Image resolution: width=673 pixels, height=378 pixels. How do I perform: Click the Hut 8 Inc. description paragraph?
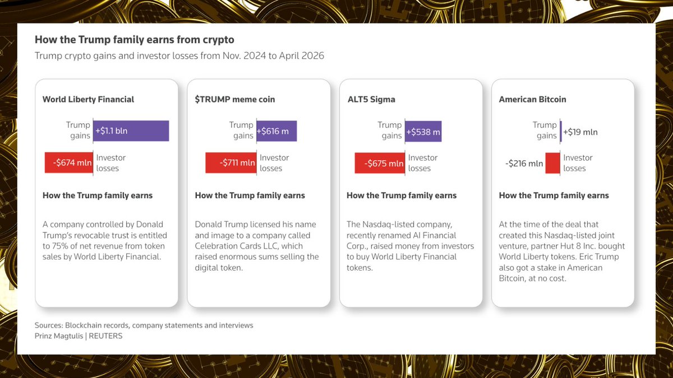pyautogui.click(x=562, y=251)
